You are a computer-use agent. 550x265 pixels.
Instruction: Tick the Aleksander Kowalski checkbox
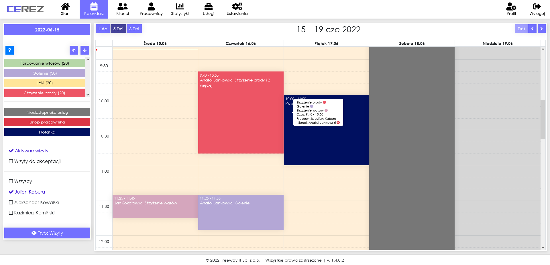point(11,202)
